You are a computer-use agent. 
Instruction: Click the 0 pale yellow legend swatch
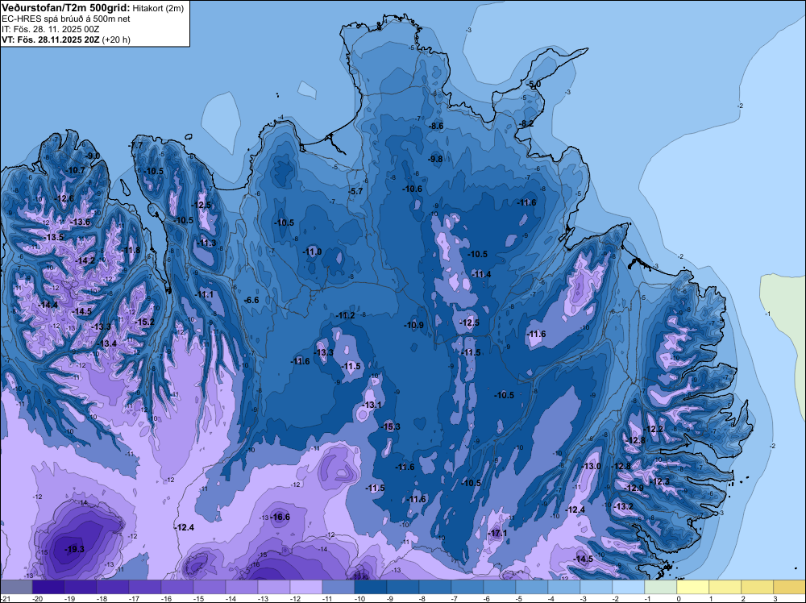[x=693, y=587]
